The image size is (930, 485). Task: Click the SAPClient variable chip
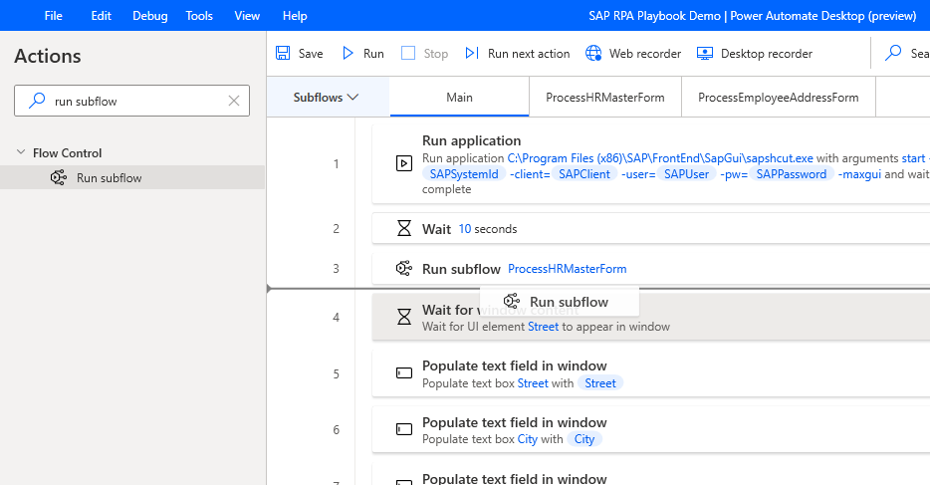(584, 174)
